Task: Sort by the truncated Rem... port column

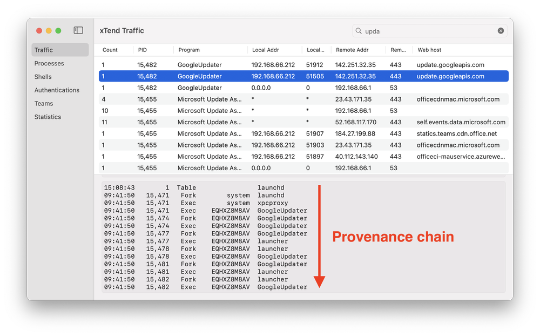Action: (398, 50)
